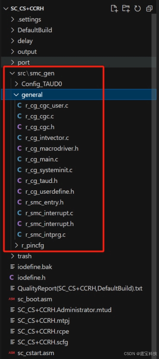This screenshot has height=359, width=159.
Task: Click the explorer vertical scrollbar
Action: 154,186
